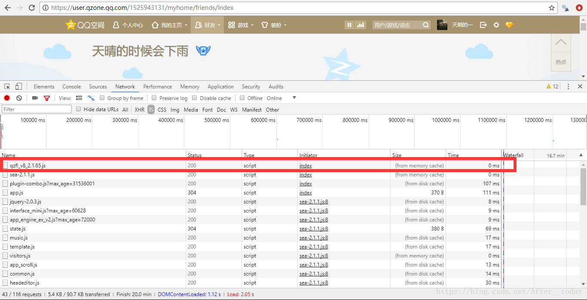Open the Performance tab
This screenshot has width=587, height=300.
(x=158, y=86)
